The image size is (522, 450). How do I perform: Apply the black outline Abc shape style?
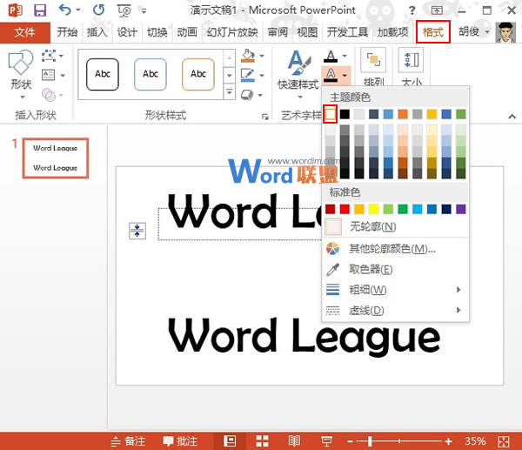tap(102, 74)
